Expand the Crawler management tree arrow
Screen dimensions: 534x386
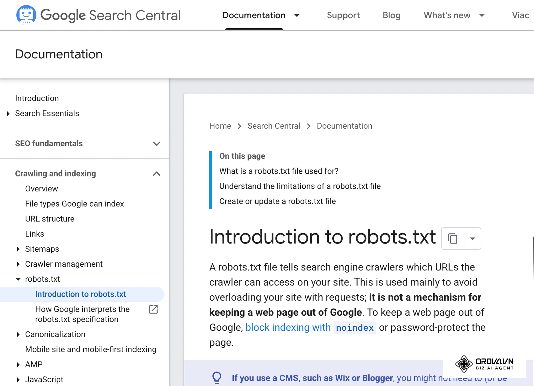pyautogui.click(x=18, y=264)
